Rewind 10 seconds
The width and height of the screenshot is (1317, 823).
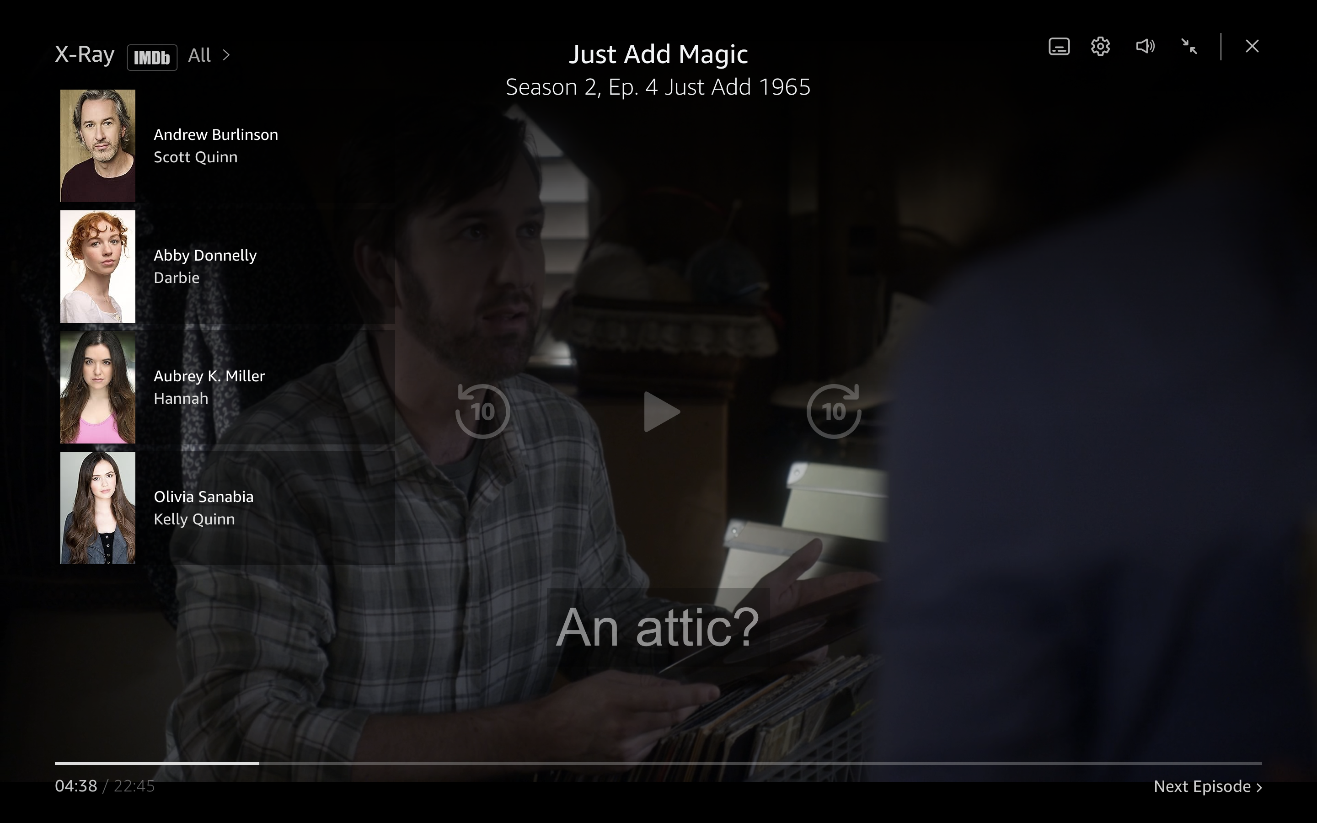pyautogui.click(x=483, y=411)
